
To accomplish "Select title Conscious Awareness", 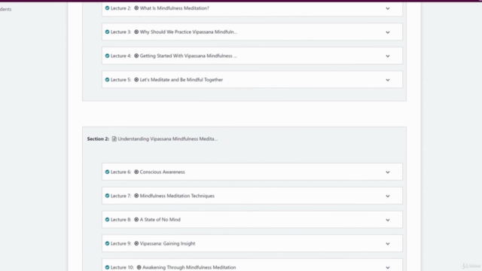I will point(163,172).
